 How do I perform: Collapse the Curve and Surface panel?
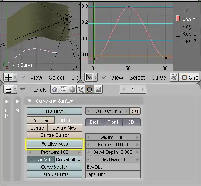tap(30, 101)
